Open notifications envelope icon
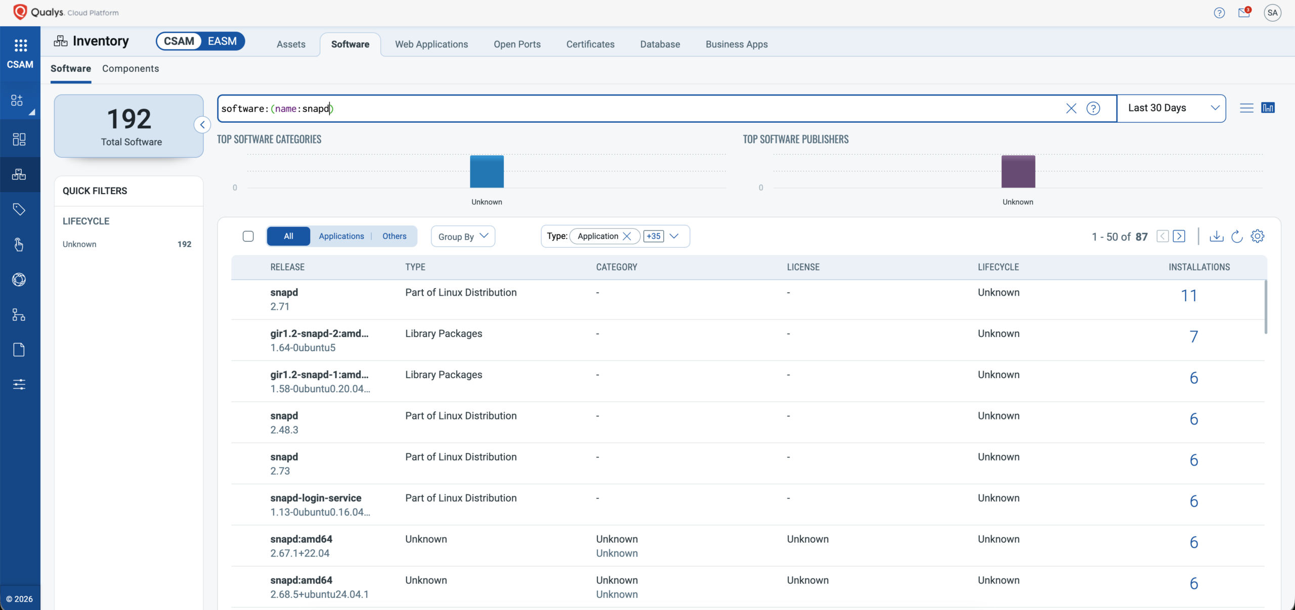The width and height of the screenshot is (1295, 610). click(x=1244, y=13)
